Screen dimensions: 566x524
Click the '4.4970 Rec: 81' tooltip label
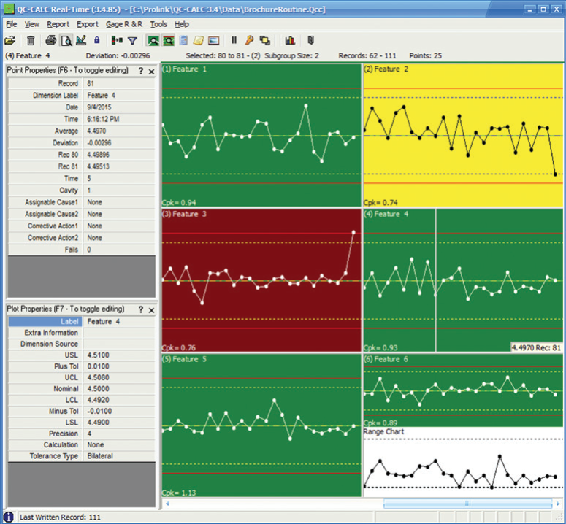coord(536,347)
